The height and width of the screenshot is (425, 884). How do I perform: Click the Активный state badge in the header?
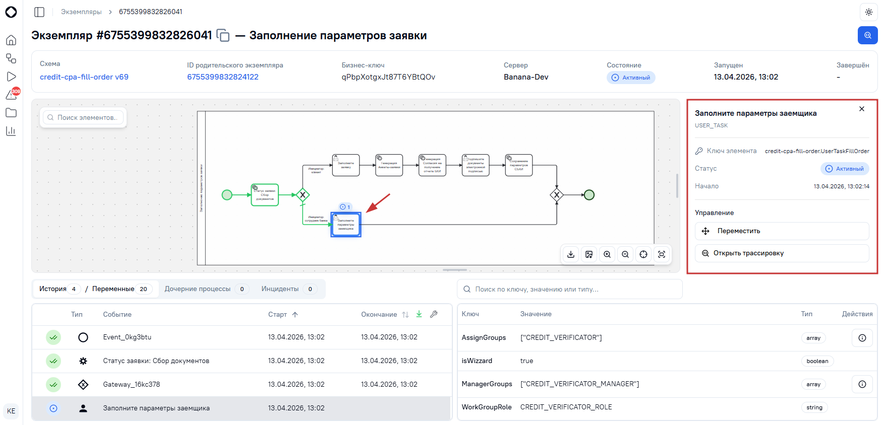tap(631, 78)
